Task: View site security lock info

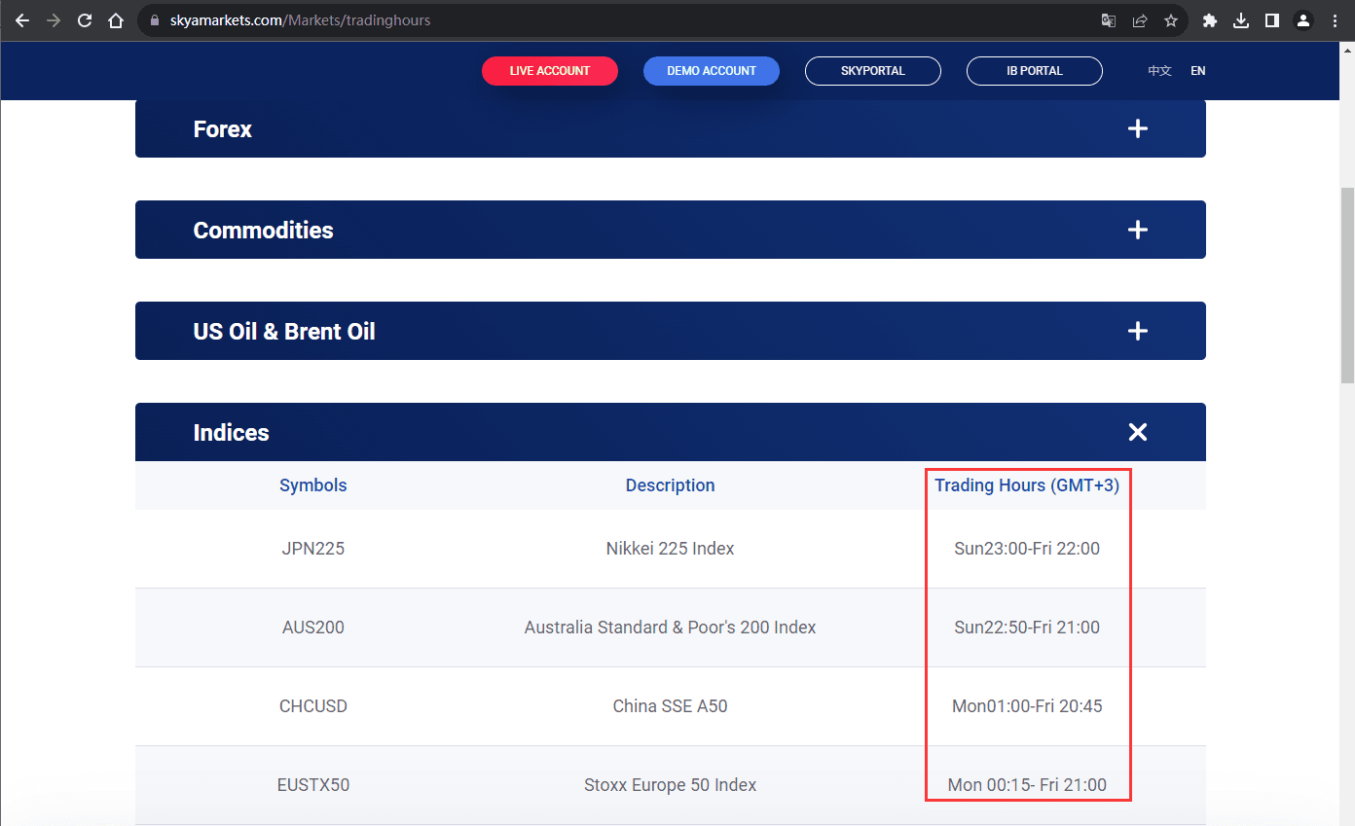Action: [154, 20]
